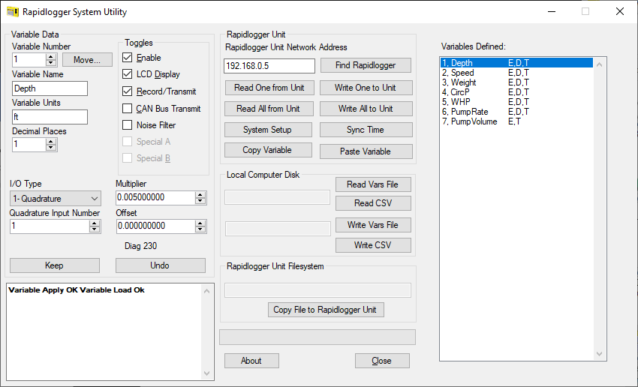Decrease Quadrature Input Number with down arrow
The image size is (638, 387).
[x=95, y=229]
